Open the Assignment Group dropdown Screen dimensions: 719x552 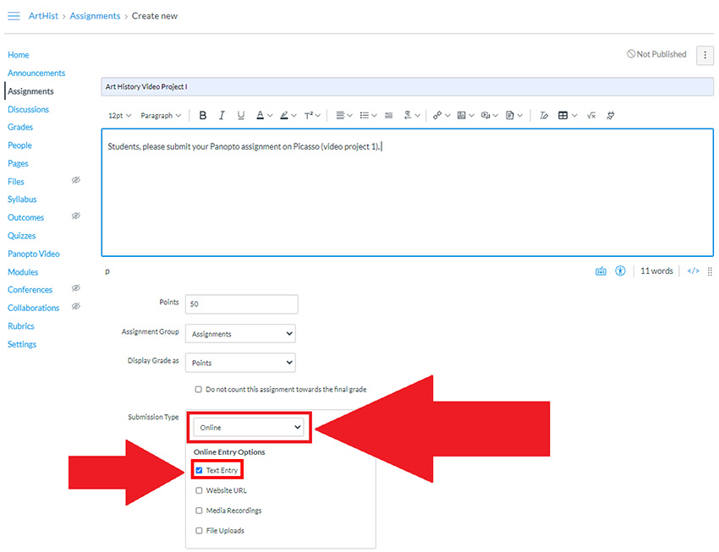tap(240, 334)
